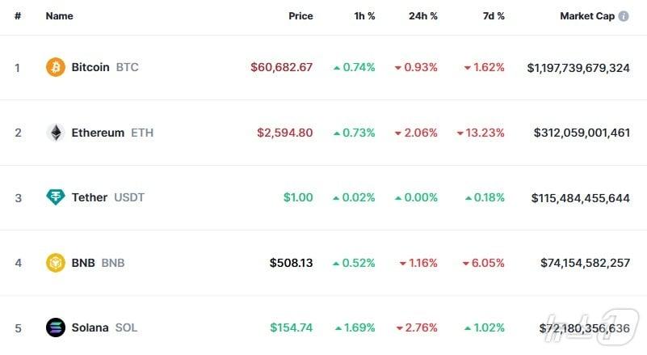Image resolution: width=647 pixels, height=355 pixels.
Task: Sort by rank # column header
Action: 17,16
